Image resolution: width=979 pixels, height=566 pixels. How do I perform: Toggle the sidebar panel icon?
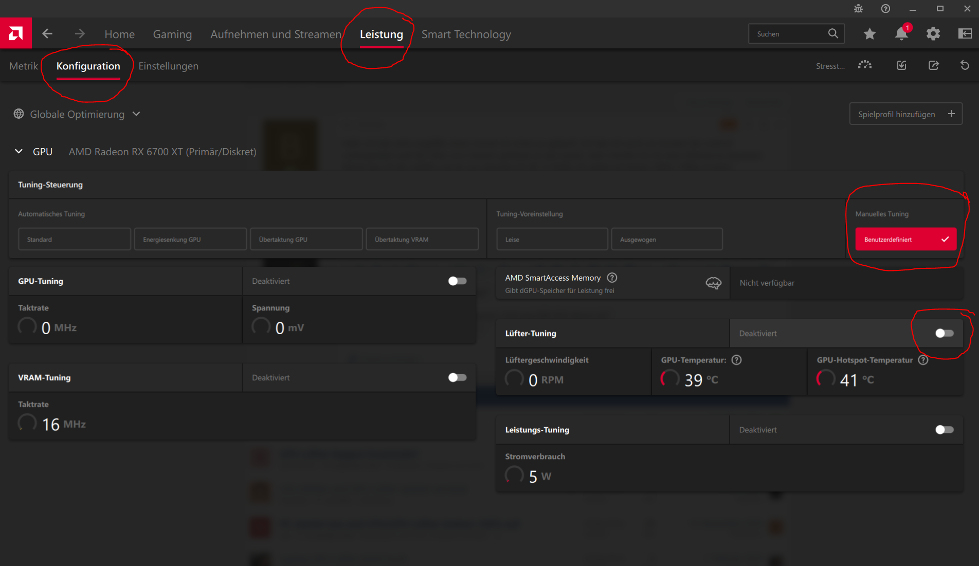(965, 34)
